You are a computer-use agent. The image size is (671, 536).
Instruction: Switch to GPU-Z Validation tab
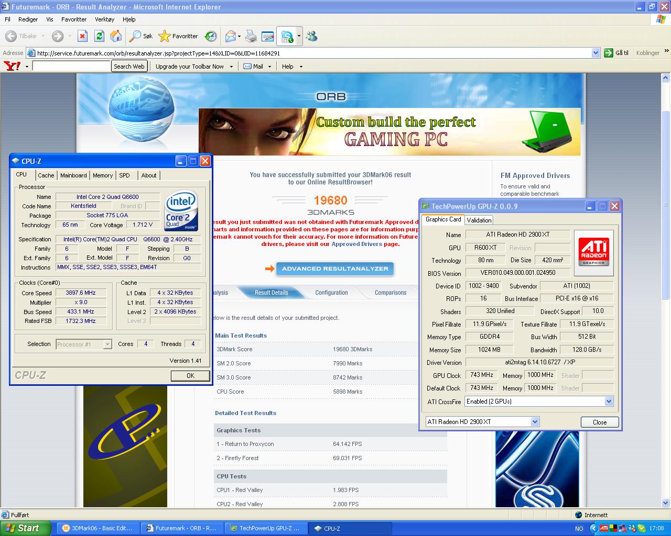479,220
